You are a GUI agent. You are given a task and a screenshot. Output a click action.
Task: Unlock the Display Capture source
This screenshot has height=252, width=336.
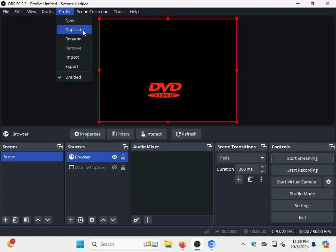click(123, 167)
